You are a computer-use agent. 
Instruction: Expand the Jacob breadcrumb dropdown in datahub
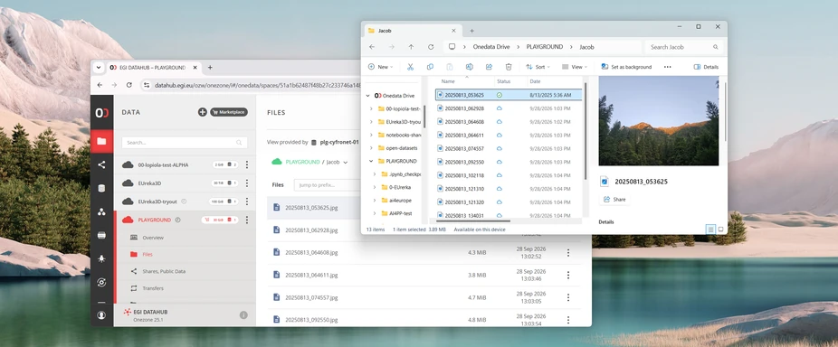[346, 163]
